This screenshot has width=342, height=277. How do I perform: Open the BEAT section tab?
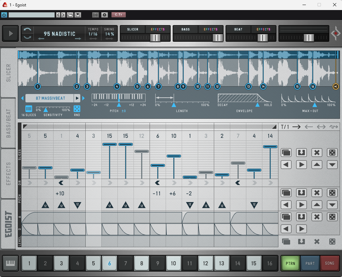click(238, 29)
